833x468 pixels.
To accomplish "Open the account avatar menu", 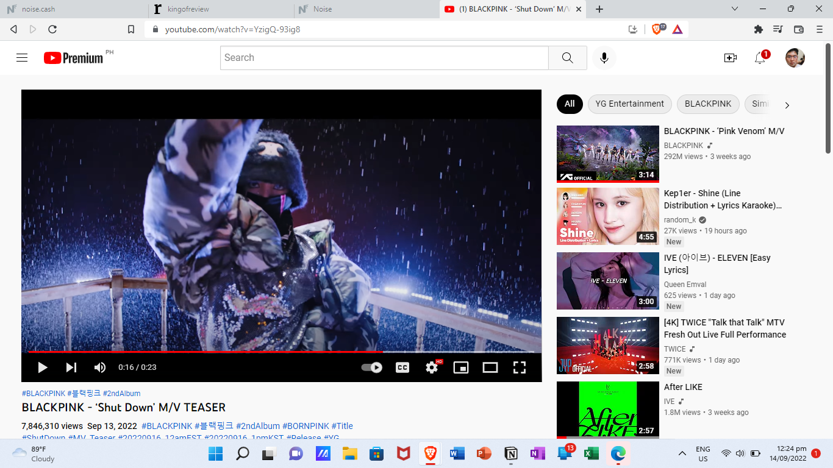I will coord(795,58).
